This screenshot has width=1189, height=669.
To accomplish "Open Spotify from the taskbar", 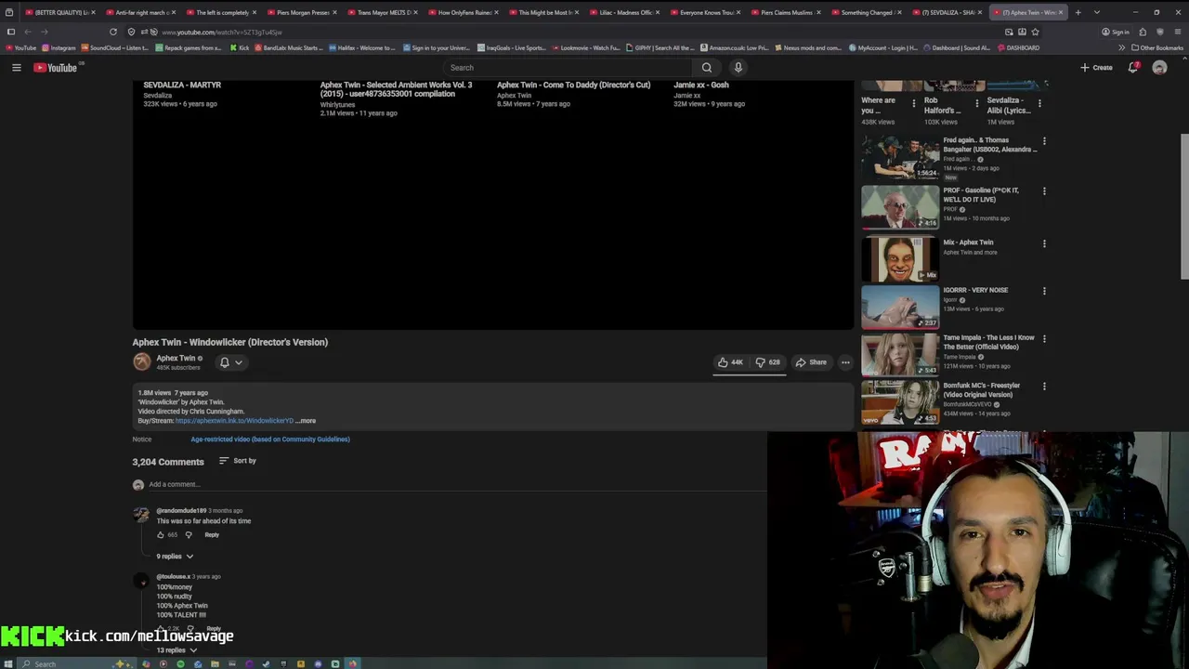I will (180, 663).
